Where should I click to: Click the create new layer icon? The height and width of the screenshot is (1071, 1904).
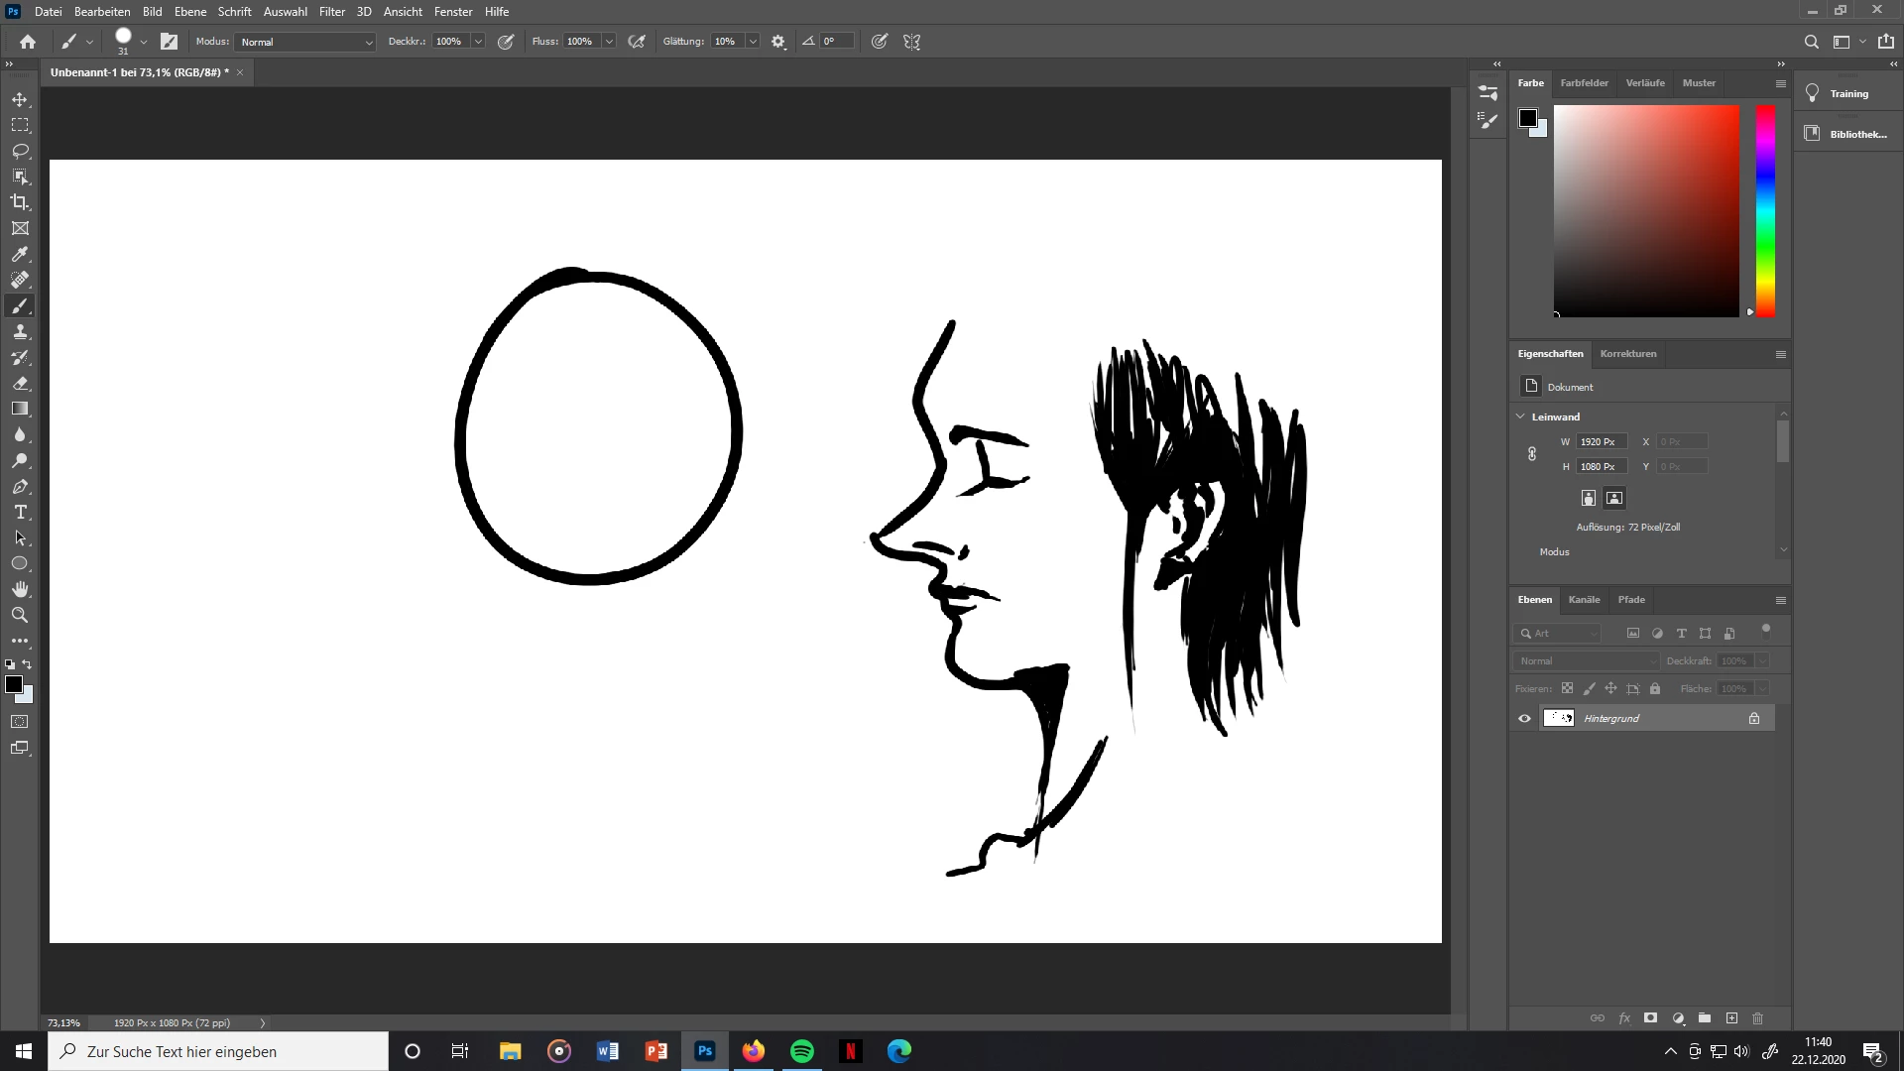pos(1731,1018)
